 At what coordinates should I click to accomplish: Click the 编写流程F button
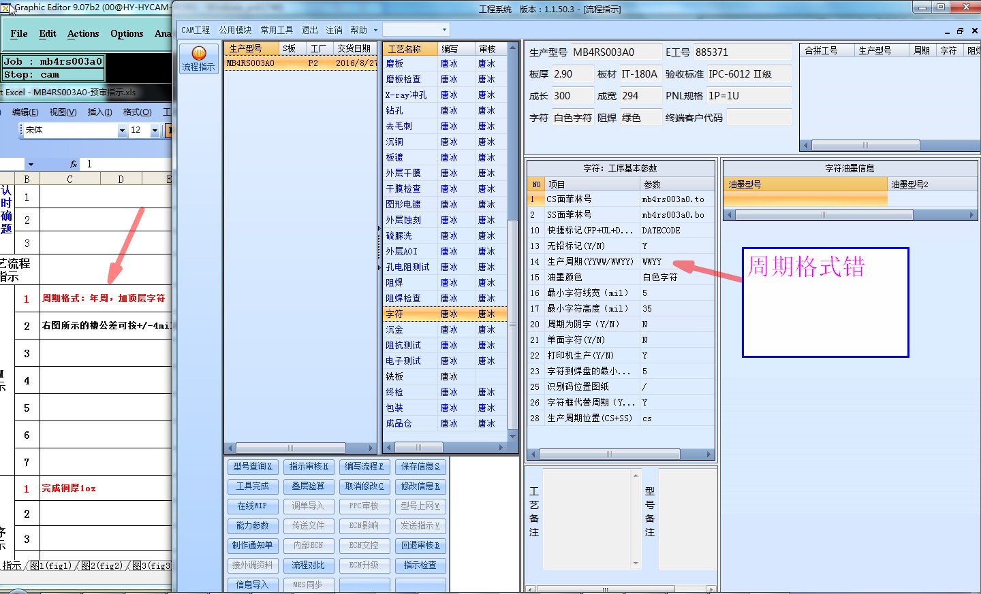364,467
